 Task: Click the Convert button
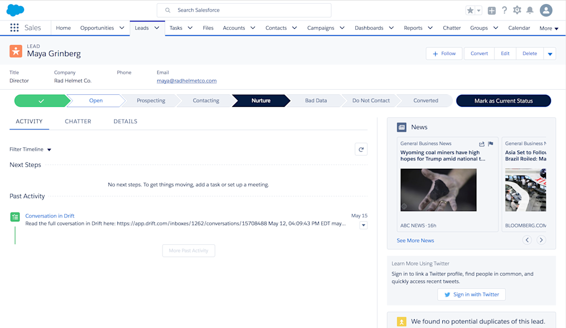(x=479, y=53)
